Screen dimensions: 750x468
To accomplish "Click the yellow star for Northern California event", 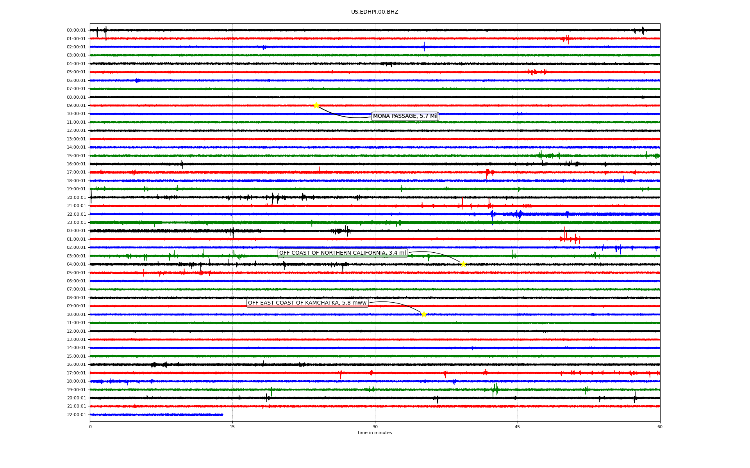I will point(463,264).
